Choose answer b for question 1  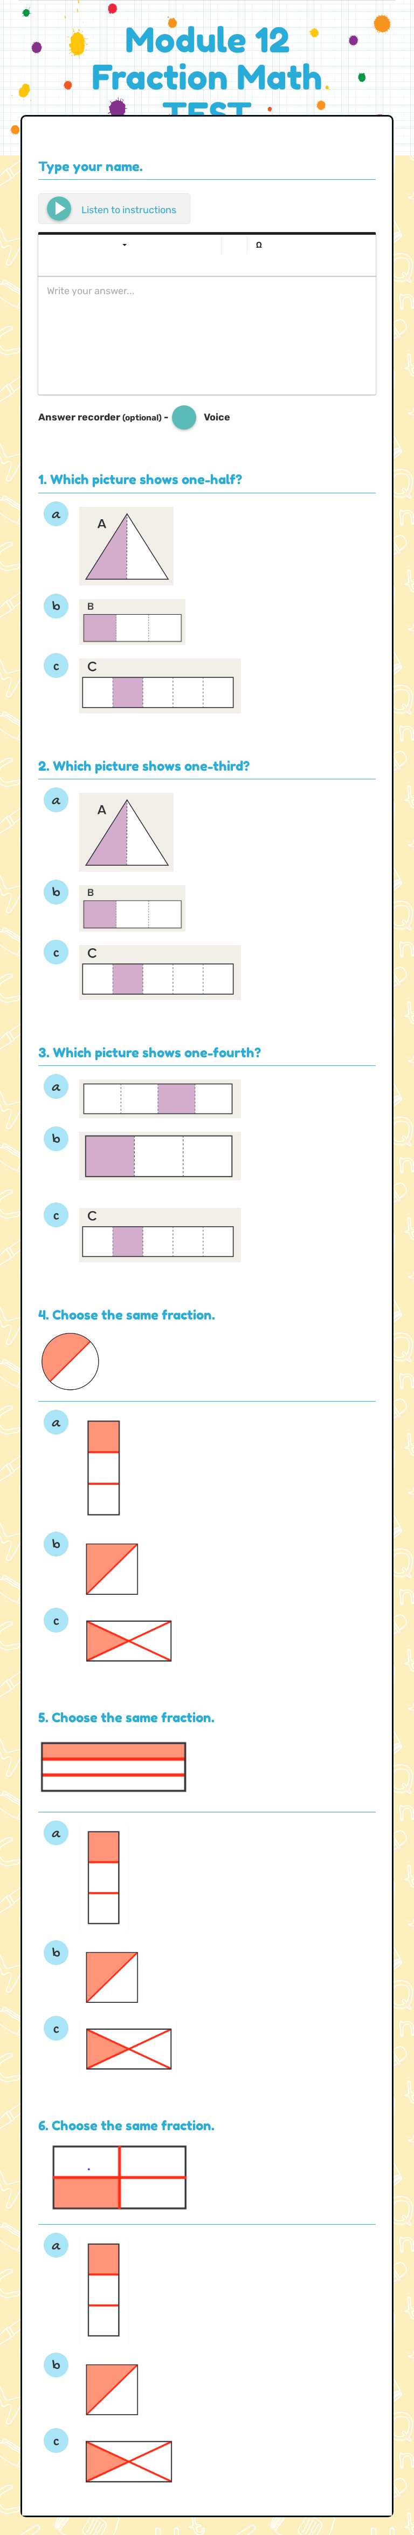click(x=56, y=606)
